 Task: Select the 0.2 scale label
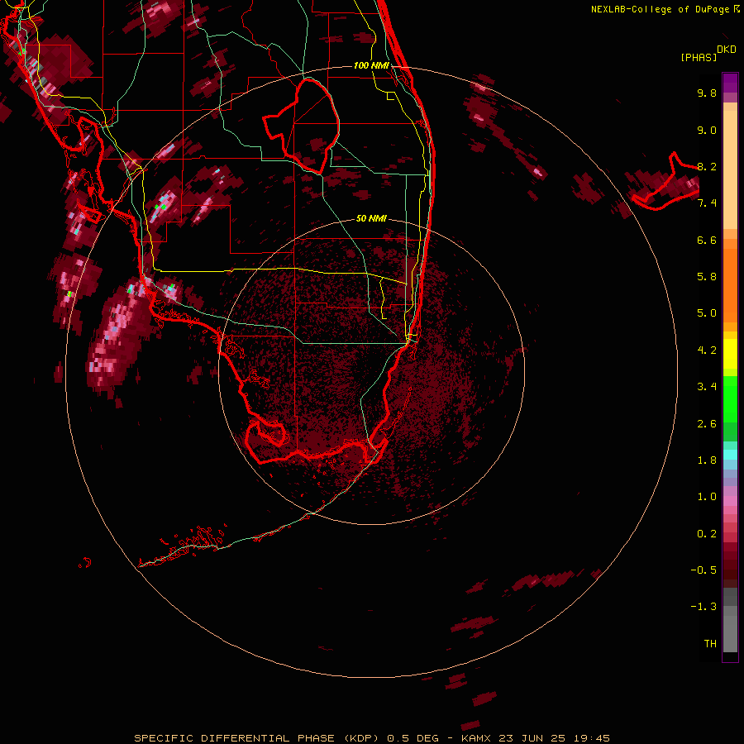(707, 534)
